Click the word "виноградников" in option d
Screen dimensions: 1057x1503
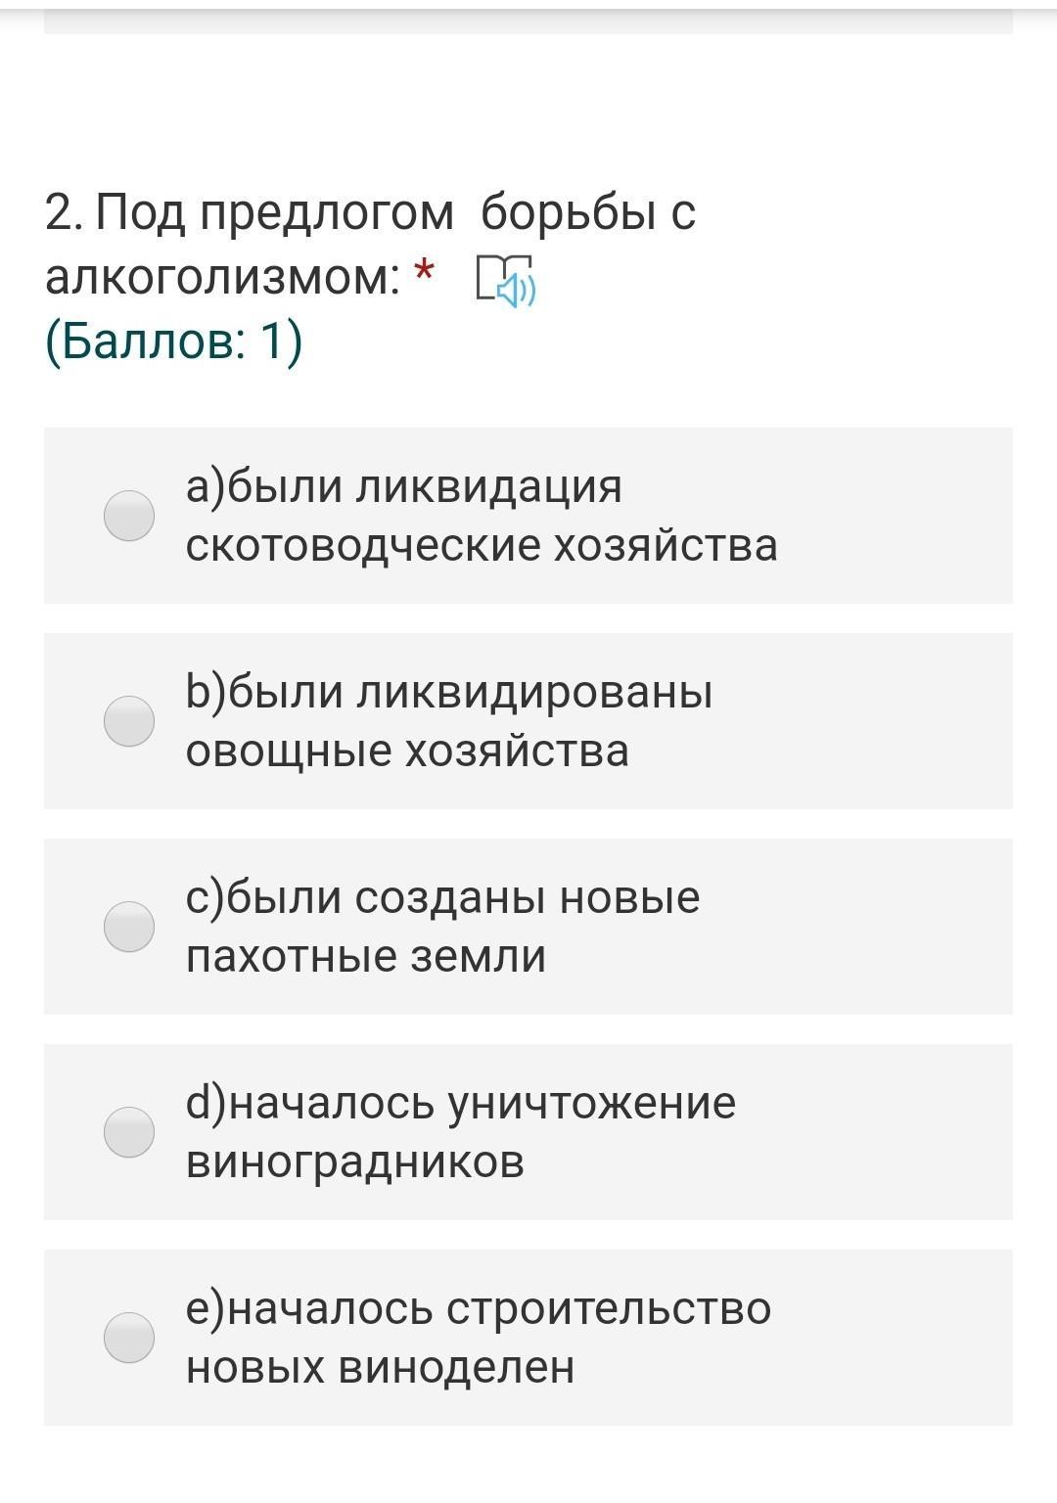click(x=355, y=1162)
